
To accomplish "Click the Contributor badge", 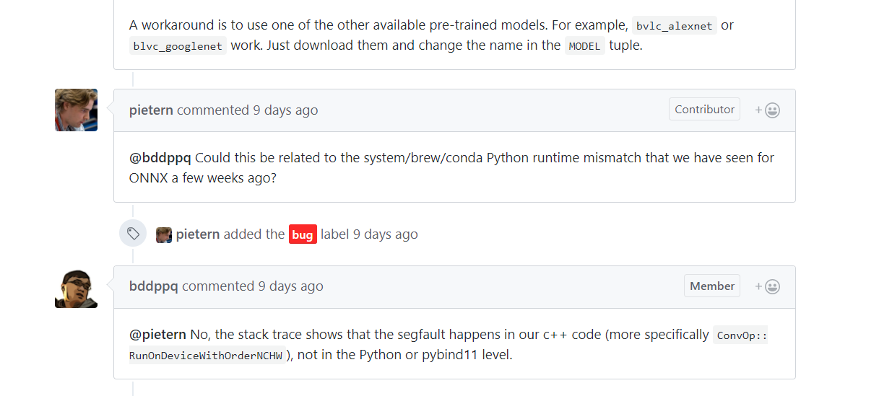I will (704, 110).
